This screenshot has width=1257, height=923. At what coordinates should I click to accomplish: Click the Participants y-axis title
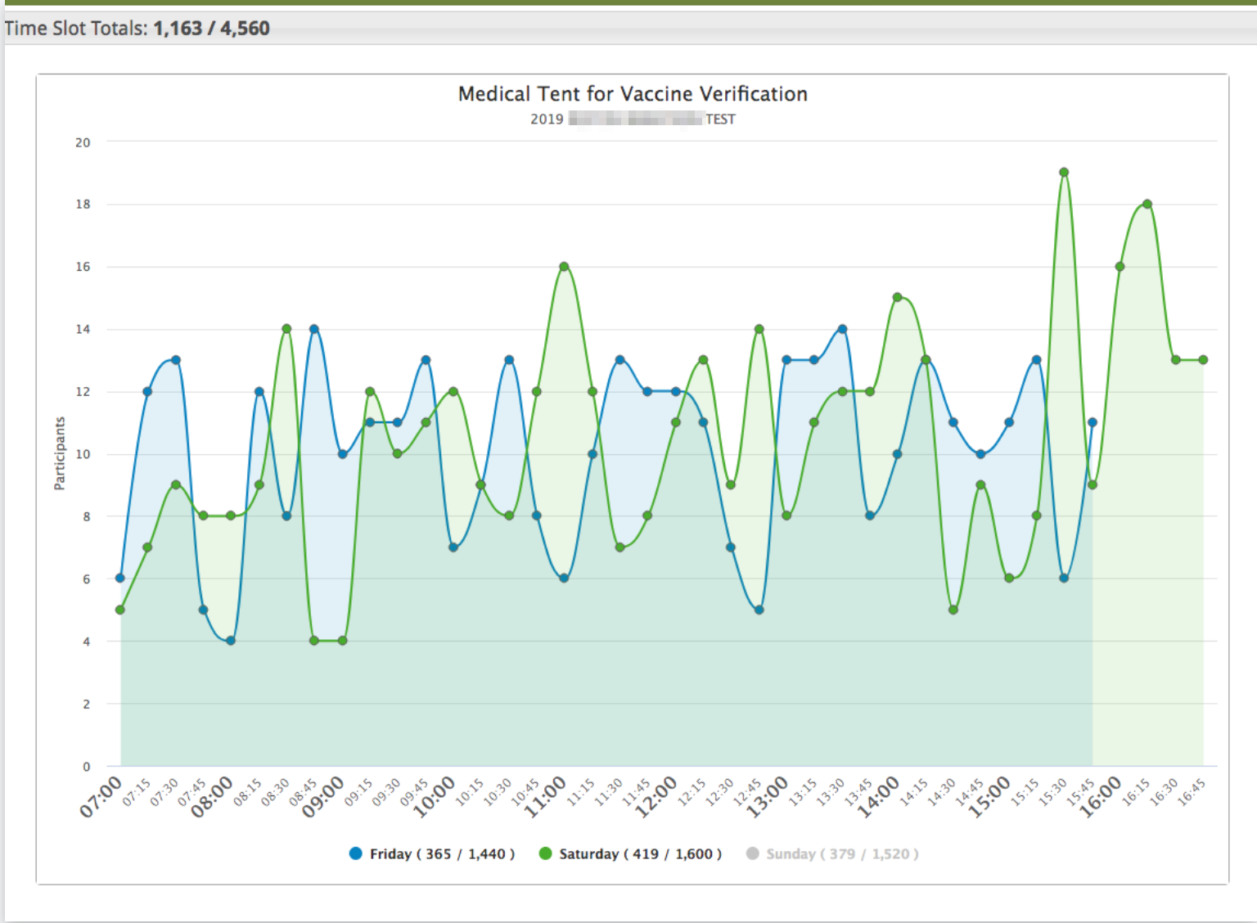[59, 454]
